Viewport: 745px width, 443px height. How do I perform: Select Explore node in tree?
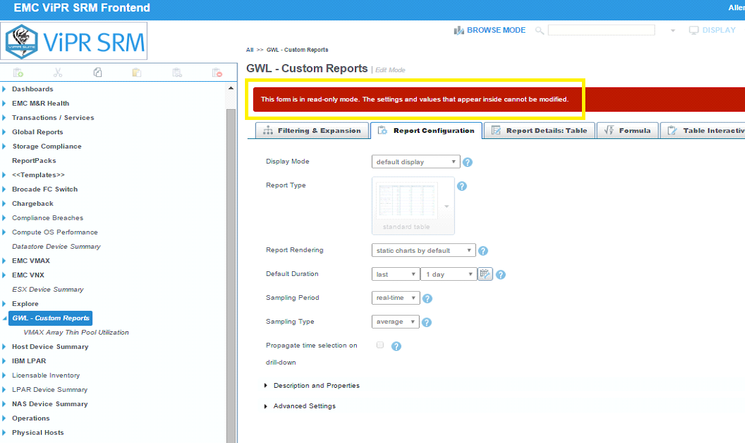pos(25,304)
